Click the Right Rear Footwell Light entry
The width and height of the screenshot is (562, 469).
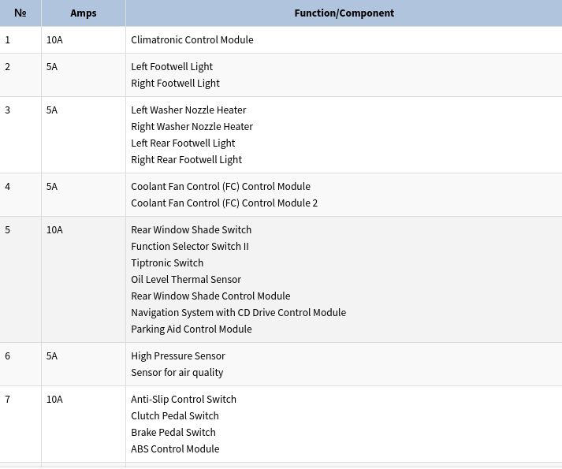(186, 159)
